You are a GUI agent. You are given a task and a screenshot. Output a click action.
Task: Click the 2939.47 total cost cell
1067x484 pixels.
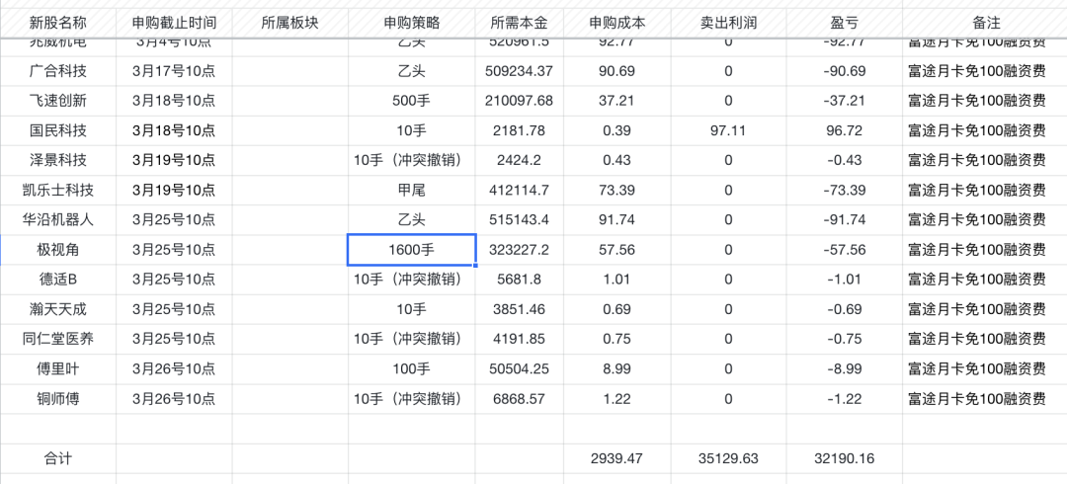coord(617,459)
